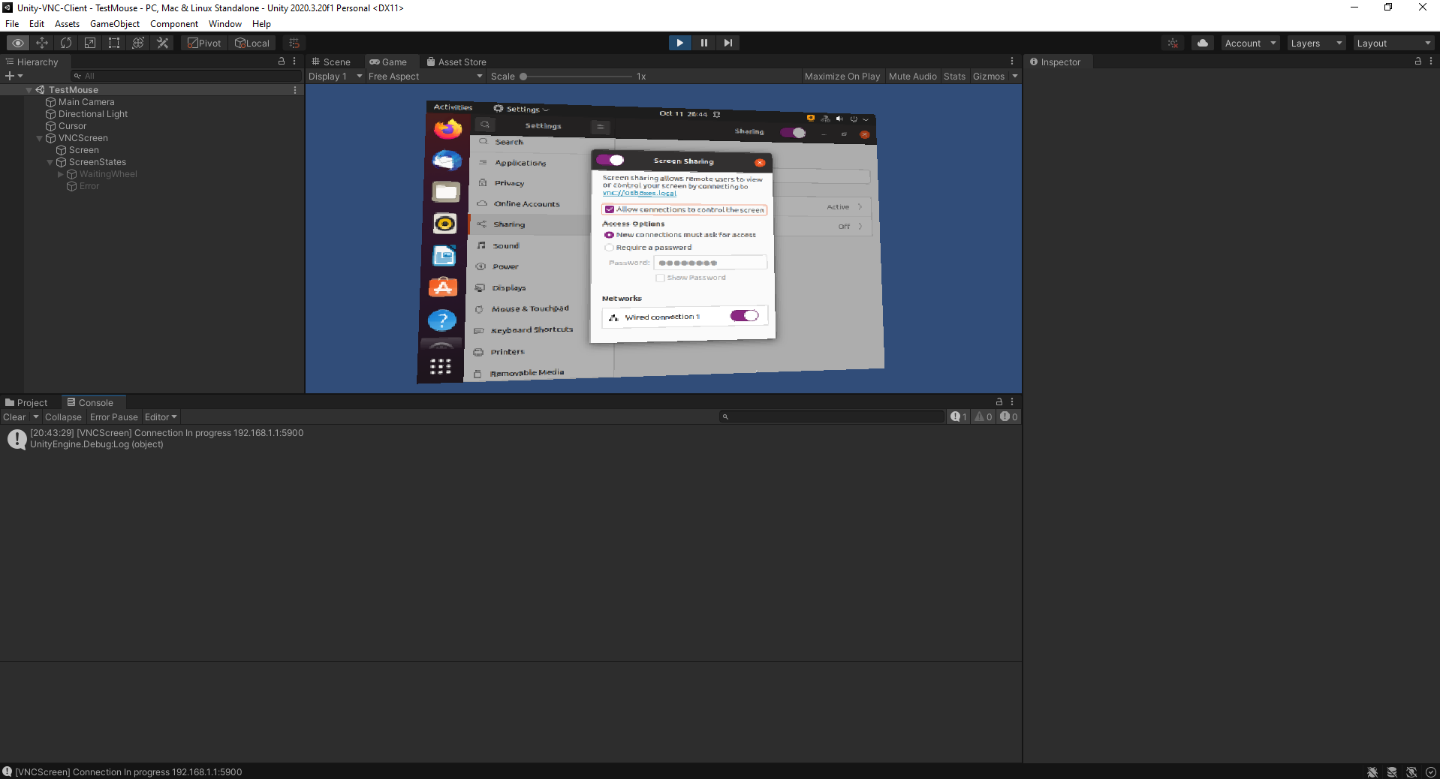
Task: Select the View (hand/eye) tool
Action: [18, 43]
